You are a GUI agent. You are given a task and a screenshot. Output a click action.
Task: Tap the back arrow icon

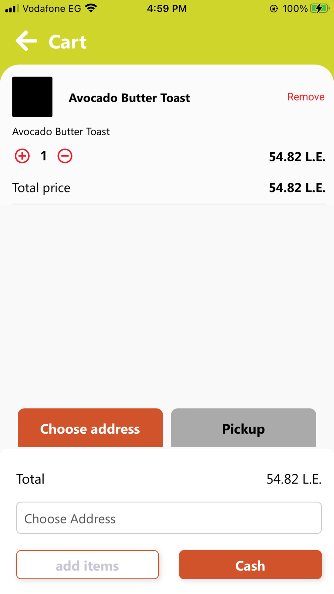(26, 41)
